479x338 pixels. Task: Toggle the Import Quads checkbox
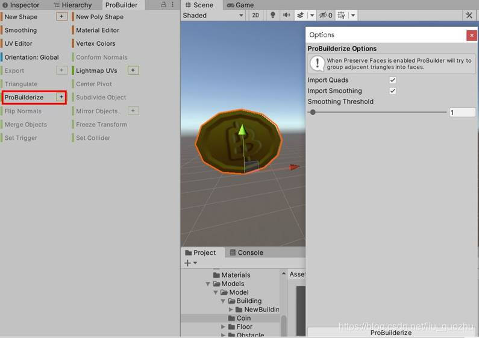click(393, 80)
